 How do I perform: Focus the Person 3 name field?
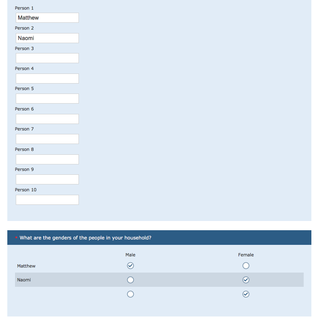tap(47, 58)
